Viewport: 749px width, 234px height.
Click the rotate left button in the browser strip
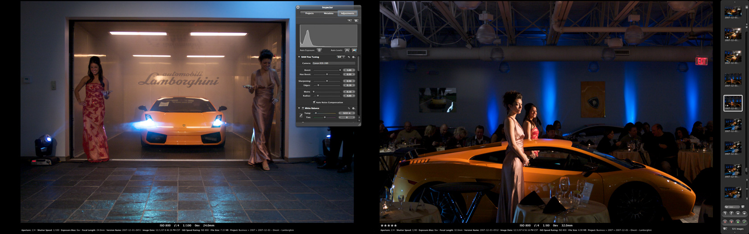tap(725, 213)
